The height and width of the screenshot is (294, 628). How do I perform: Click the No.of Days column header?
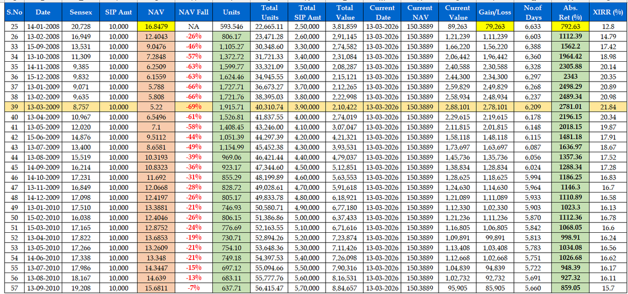tap(532, 13)
